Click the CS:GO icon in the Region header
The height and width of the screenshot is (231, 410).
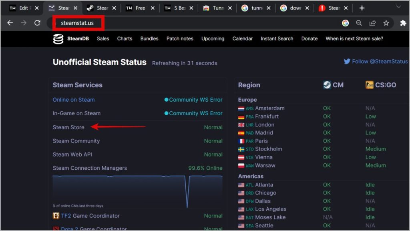click(x=370, y=85)
